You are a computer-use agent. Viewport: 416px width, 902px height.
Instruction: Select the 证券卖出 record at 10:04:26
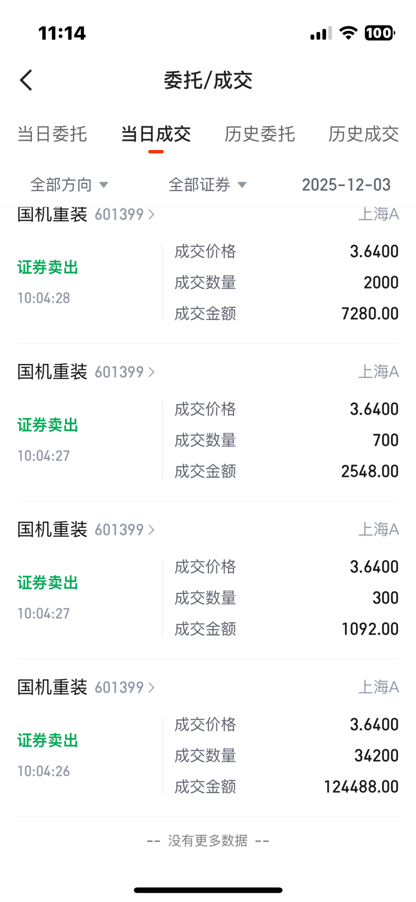pyautogui.click(x=48, y=740)
